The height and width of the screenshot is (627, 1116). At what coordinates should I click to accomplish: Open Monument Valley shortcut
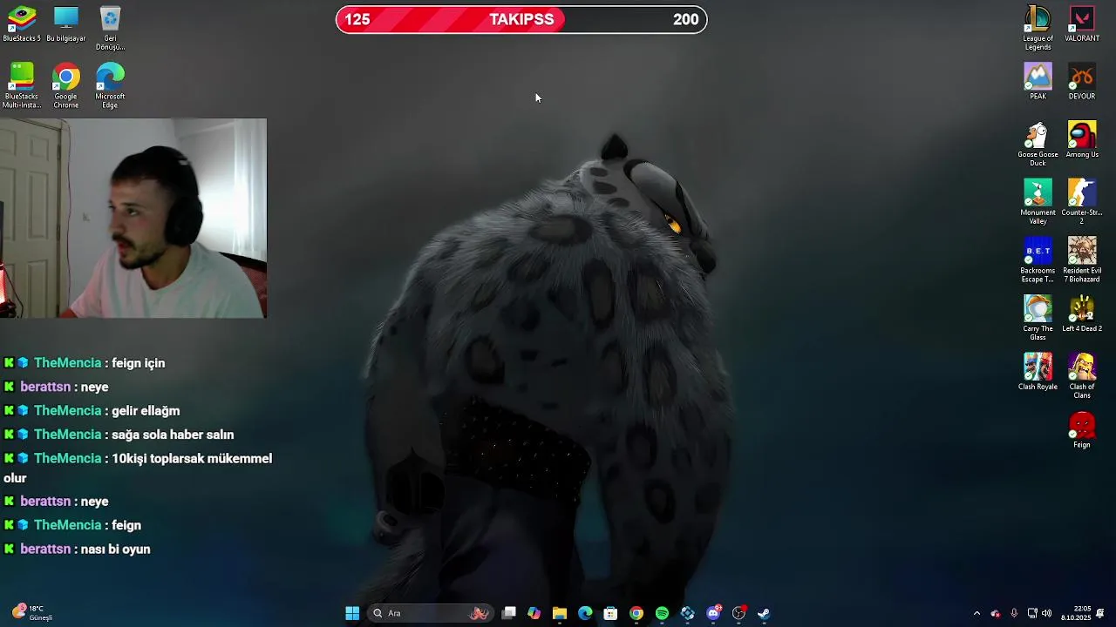pyautogui.click(x=1038, y=202)
